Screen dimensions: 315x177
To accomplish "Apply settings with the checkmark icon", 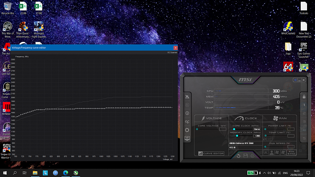I will click(252, 156).
